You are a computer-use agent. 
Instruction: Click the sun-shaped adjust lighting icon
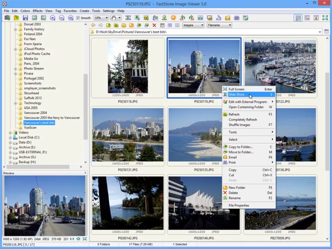173,18
